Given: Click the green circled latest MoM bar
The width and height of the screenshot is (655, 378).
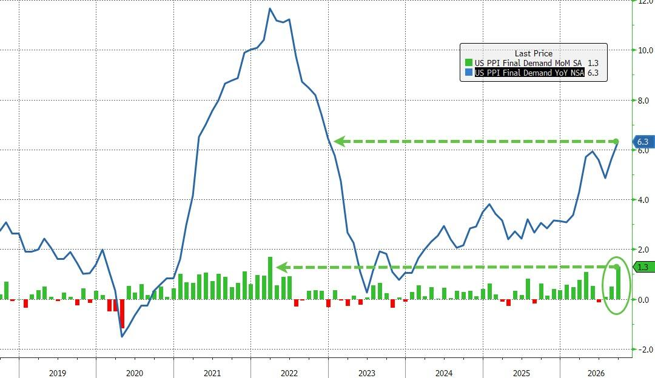Looking at the screenshot, I should tap(617, 283).
